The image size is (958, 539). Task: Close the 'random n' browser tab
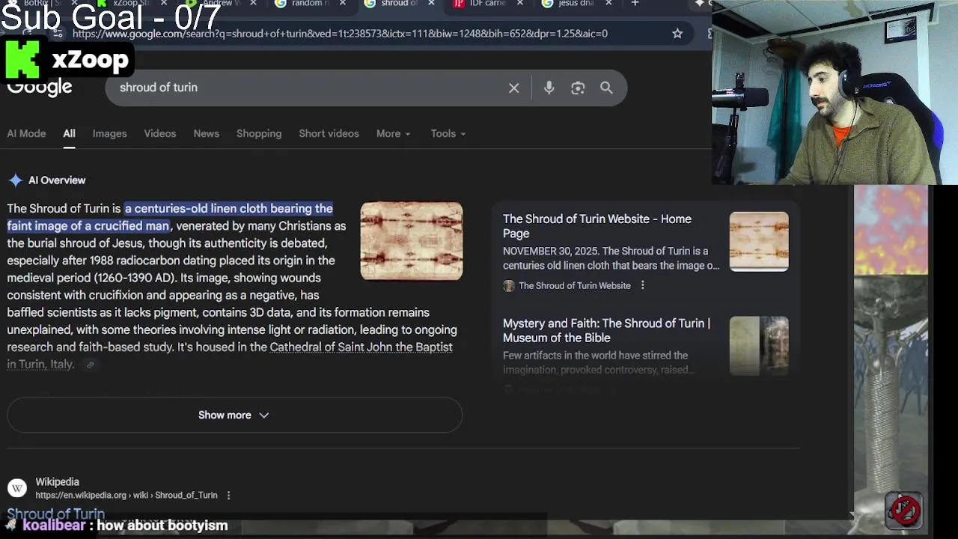coord(342,4)
